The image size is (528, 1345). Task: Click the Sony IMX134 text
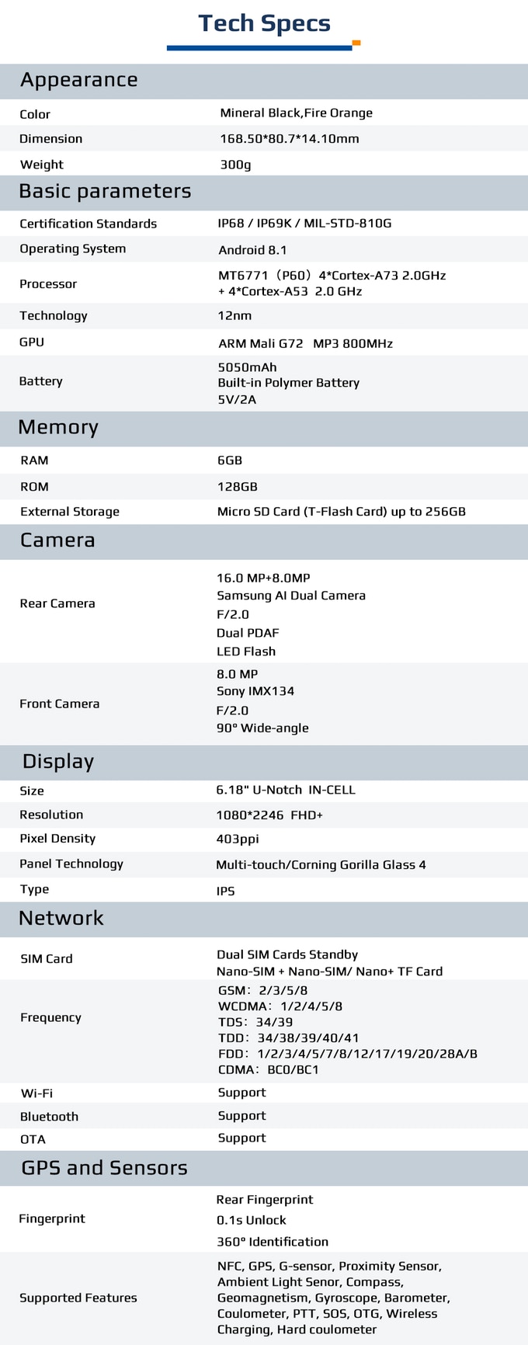click(255, 691)
